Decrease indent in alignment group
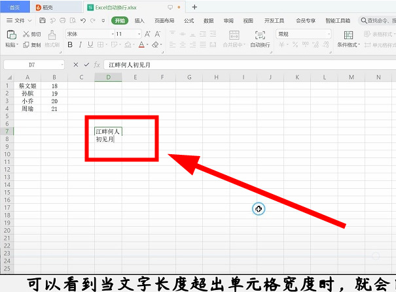The image size is (396, 292). pos(203,34)
